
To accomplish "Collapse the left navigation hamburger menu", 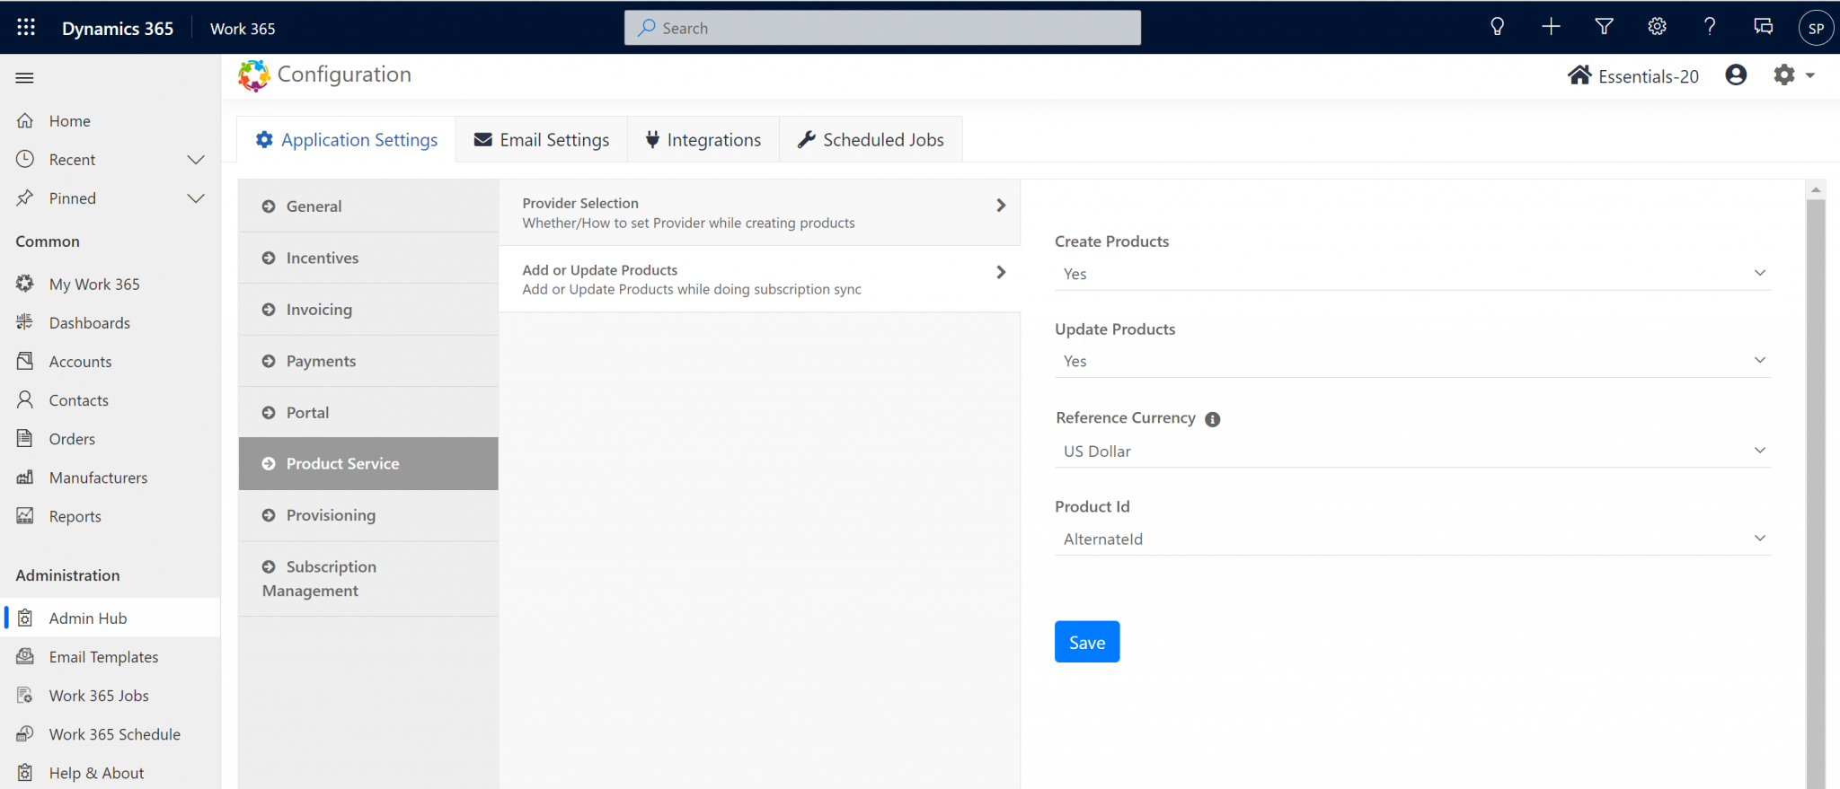I will click(x=25, y=78).
